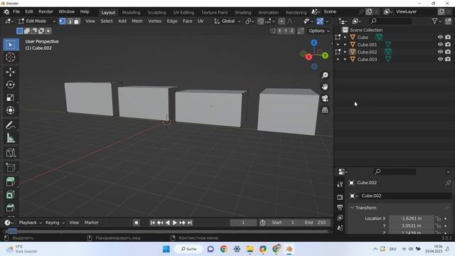This screenshot has height=256, width=455.
Task: Open the Options dropdown
Action: (x=319, y=31)
